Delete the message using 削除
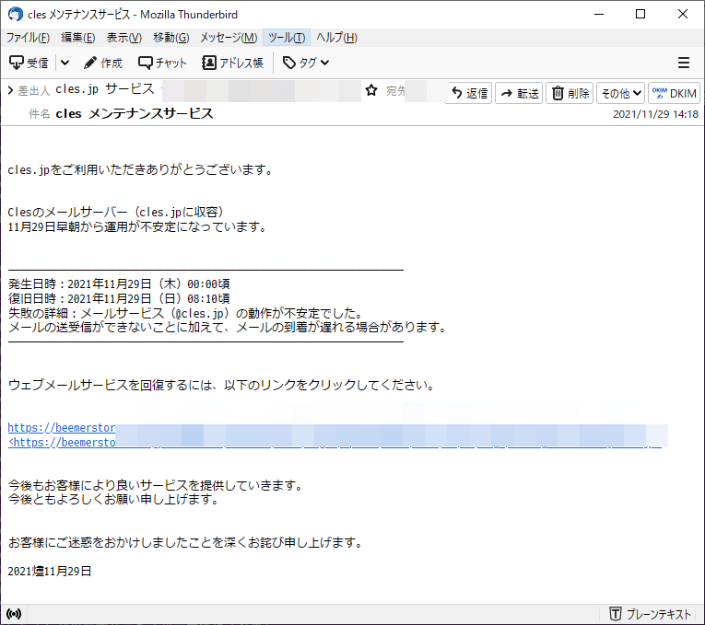This screenshot has height=625, width=705. (570, 93)
